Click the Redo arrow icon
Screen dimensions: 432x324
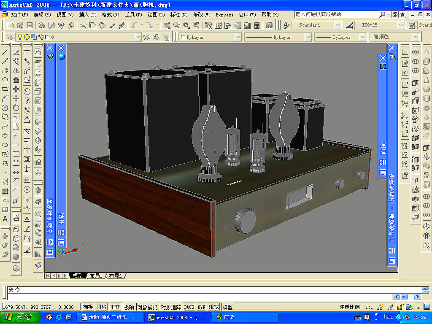(150, 25)
